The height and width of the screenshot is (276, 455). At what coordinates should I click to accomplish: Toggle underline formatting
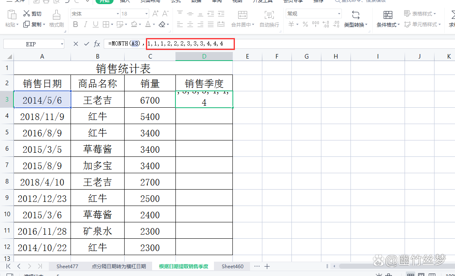[96, 25]
